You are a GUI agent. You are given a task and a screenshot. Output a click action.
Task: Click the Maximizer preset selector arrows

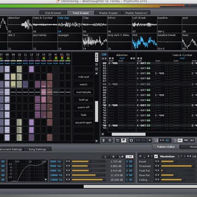(x=189, y=156)
